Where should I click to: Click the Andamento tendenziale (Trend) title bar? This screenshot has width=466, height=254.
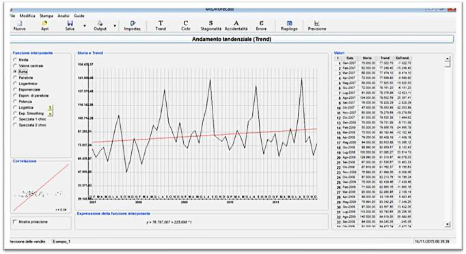232,39
